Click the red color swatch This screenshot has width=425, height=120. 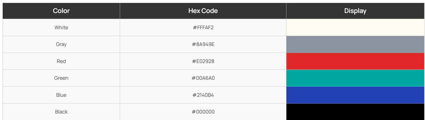click(x=355, y=61)
